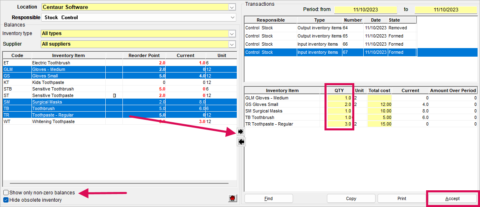This screenshot has width=480, height=207.
Task: Select Gloves - Medium in balances list
Action: click(120, 69)
